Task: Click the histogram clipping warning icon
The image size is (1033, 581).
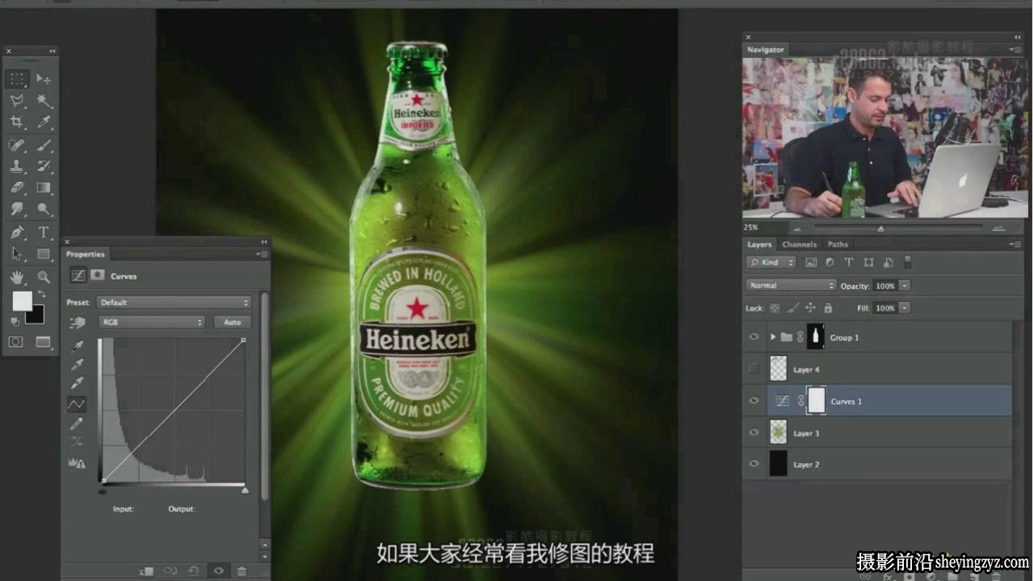Action: tap(77, 463)
